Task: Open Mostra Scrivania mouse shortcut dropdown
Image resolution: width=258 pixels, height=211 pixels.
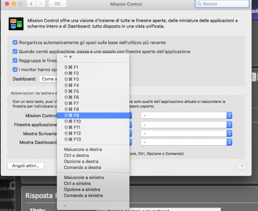Action: (x=187, y=133)
